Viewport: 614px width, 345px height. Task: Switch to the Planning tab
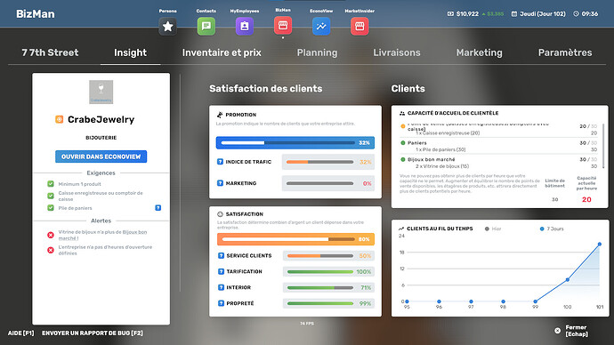click(x=317, y=52)
